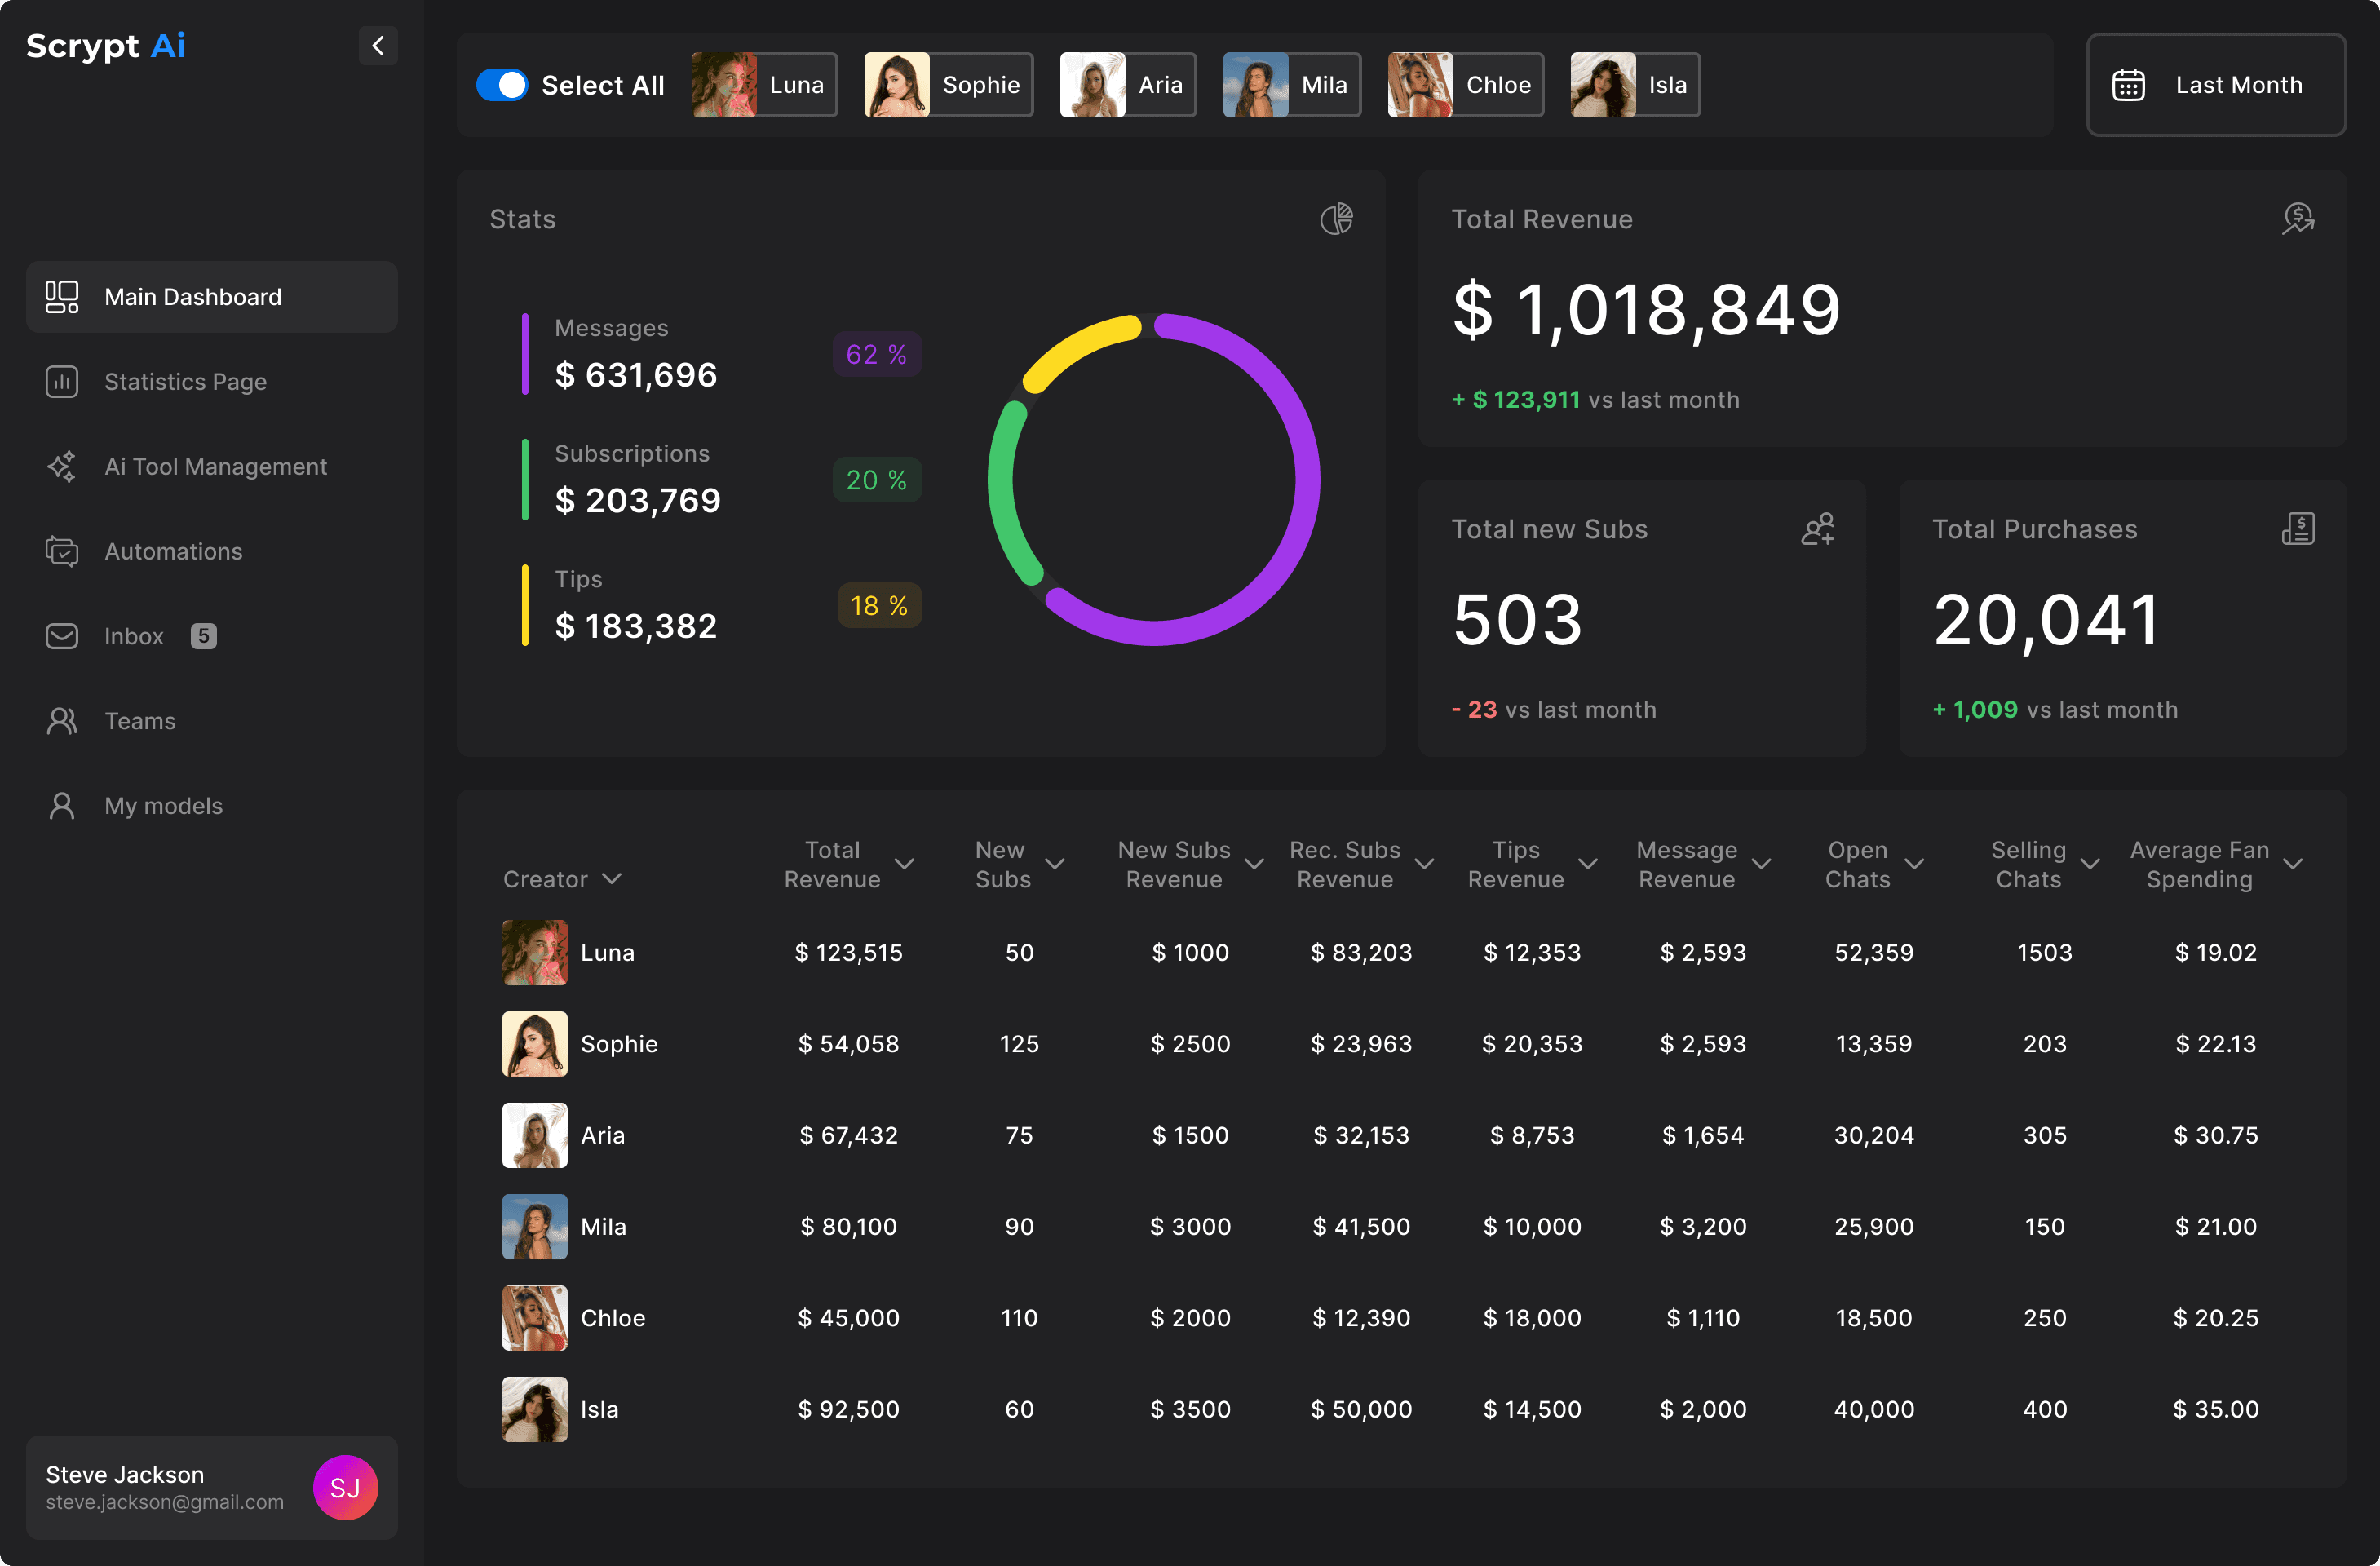Screen dimensions: 2380x1566
Task: Toggle the Luna creator filter chip
Action: click(x=764, y=85)
